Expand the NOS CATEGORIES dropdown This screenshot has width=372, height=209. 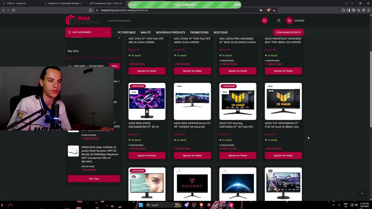[x=88, y=32]
